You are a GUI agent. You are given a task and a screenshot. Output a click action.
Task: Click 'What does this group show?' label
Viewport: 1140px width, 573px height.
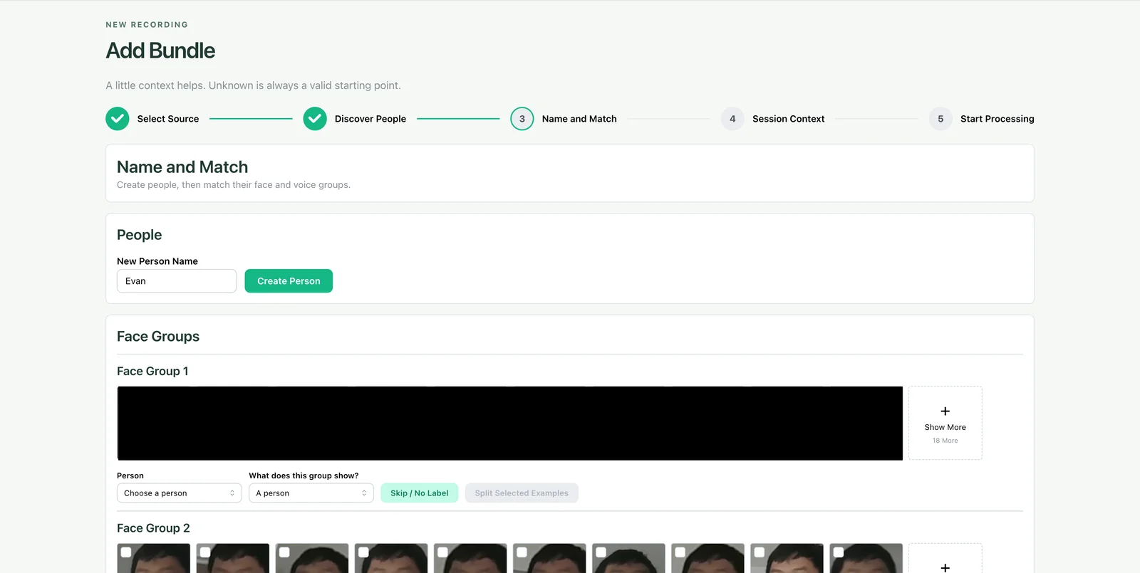click(304, 475)
